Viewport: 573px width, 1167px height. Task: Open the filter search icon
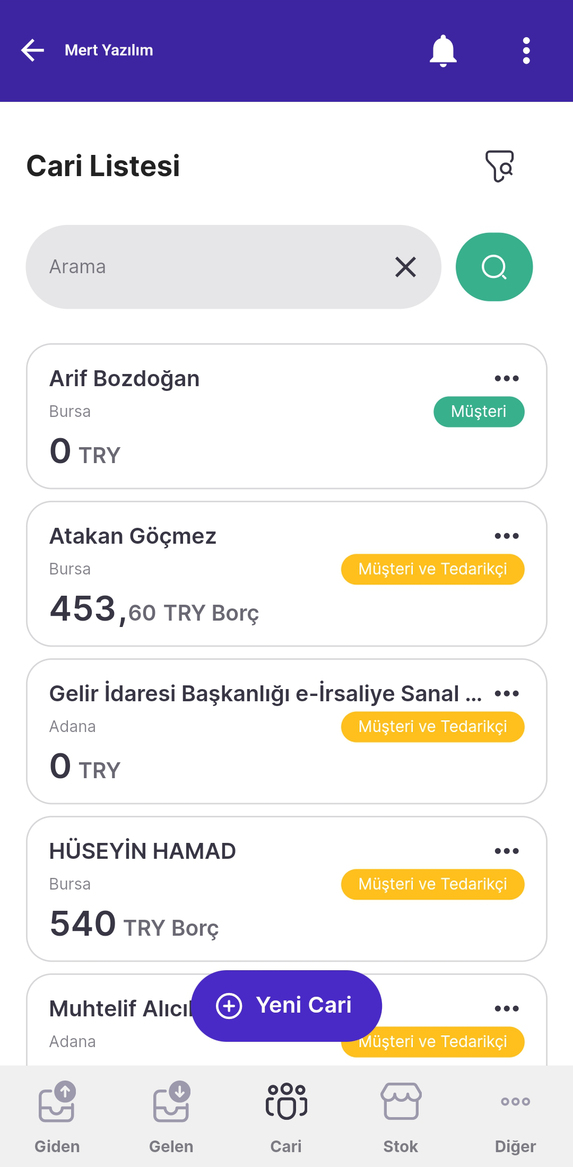[500, 166]
